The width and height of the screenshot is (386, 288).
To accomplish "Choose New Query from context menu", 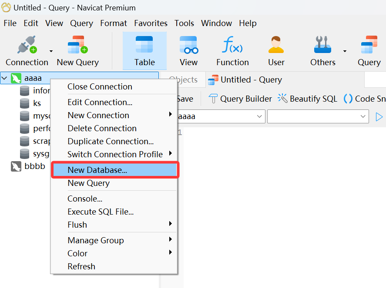I will click(x=114, y=183).
